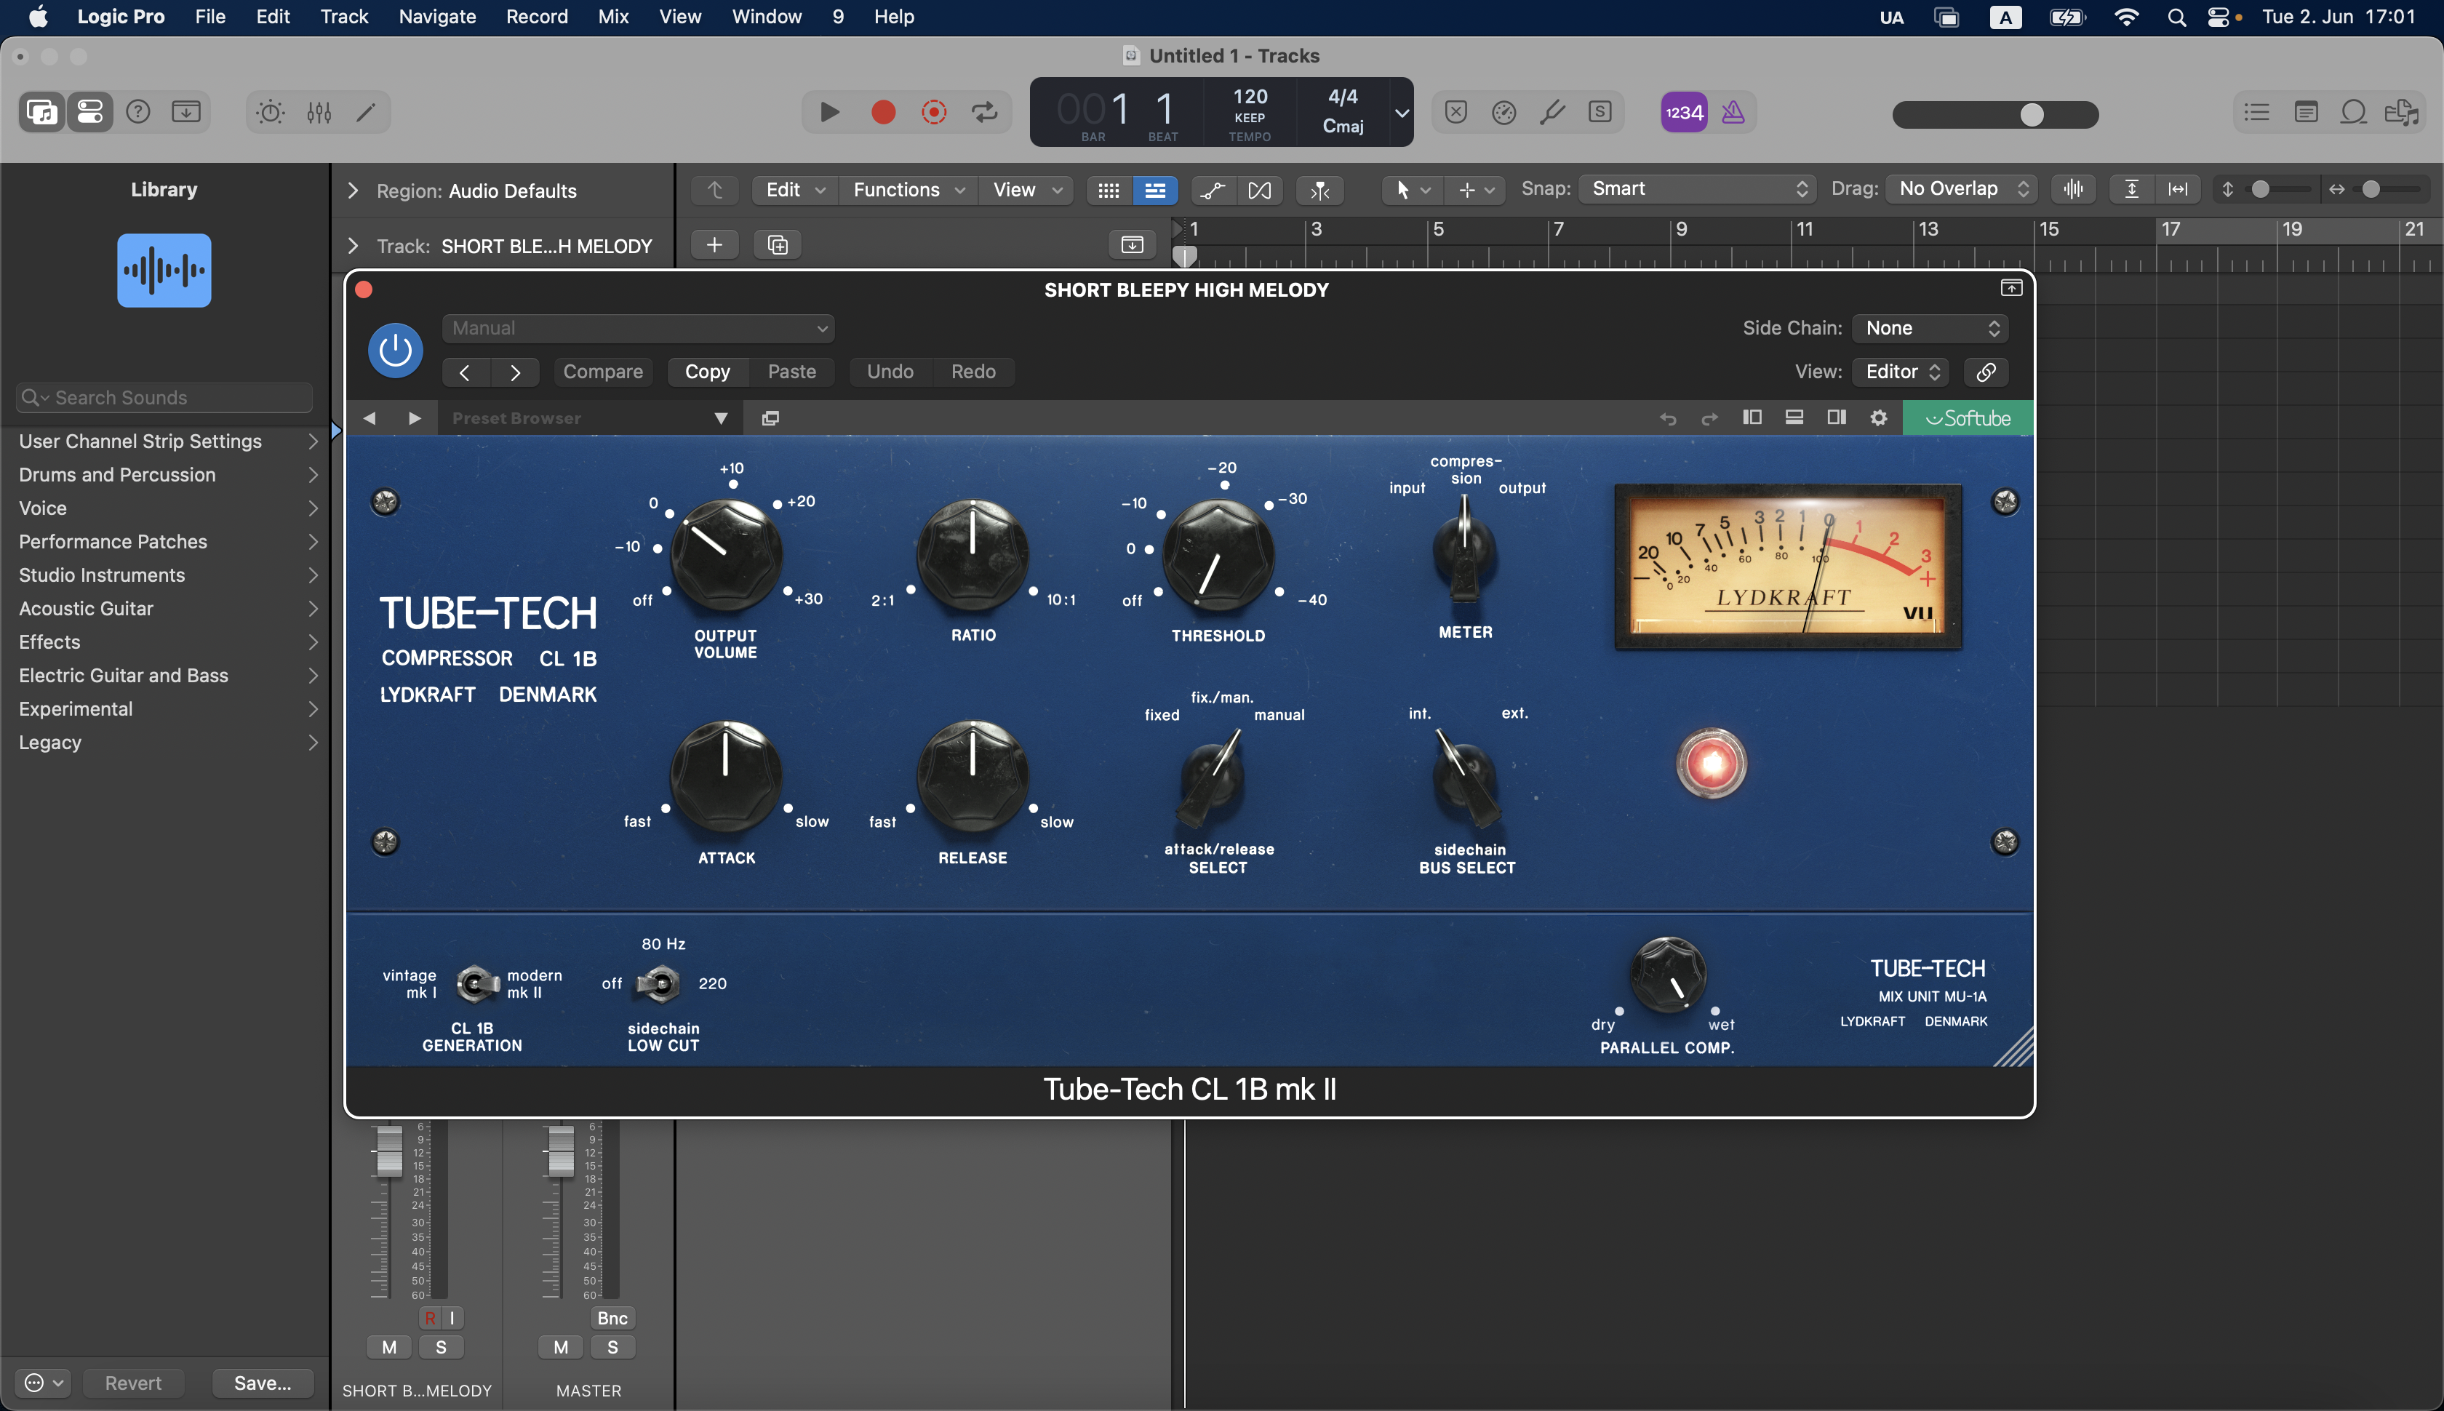Open List Editors button
The height and width of the screenshot is (1411, 2444).
click(x=2256, y=113)
